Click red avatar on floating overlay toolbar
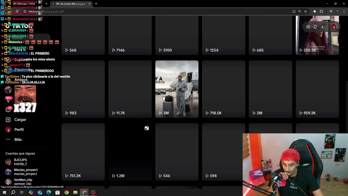Image resolution: width=348 pixels, height=196 pixels. pyautogui.click(x=333, y=27)
